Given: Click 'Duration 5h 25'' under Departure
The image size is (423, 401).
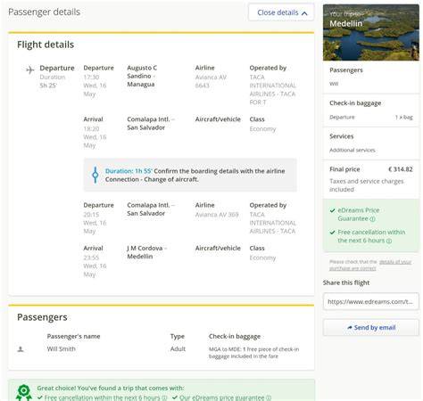Looking at the screenshot, I should click(x=53, y=81).
